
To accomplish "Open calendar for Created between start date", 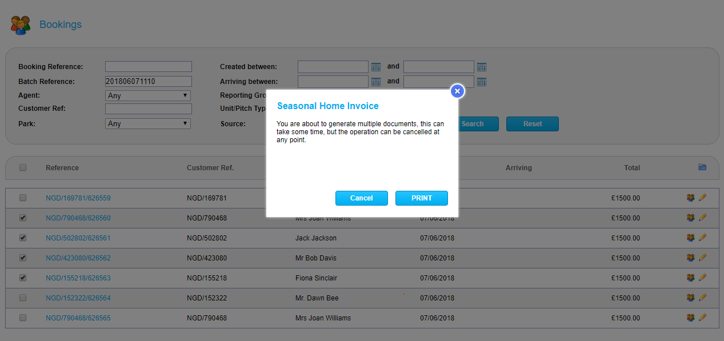I will [376, 67].
